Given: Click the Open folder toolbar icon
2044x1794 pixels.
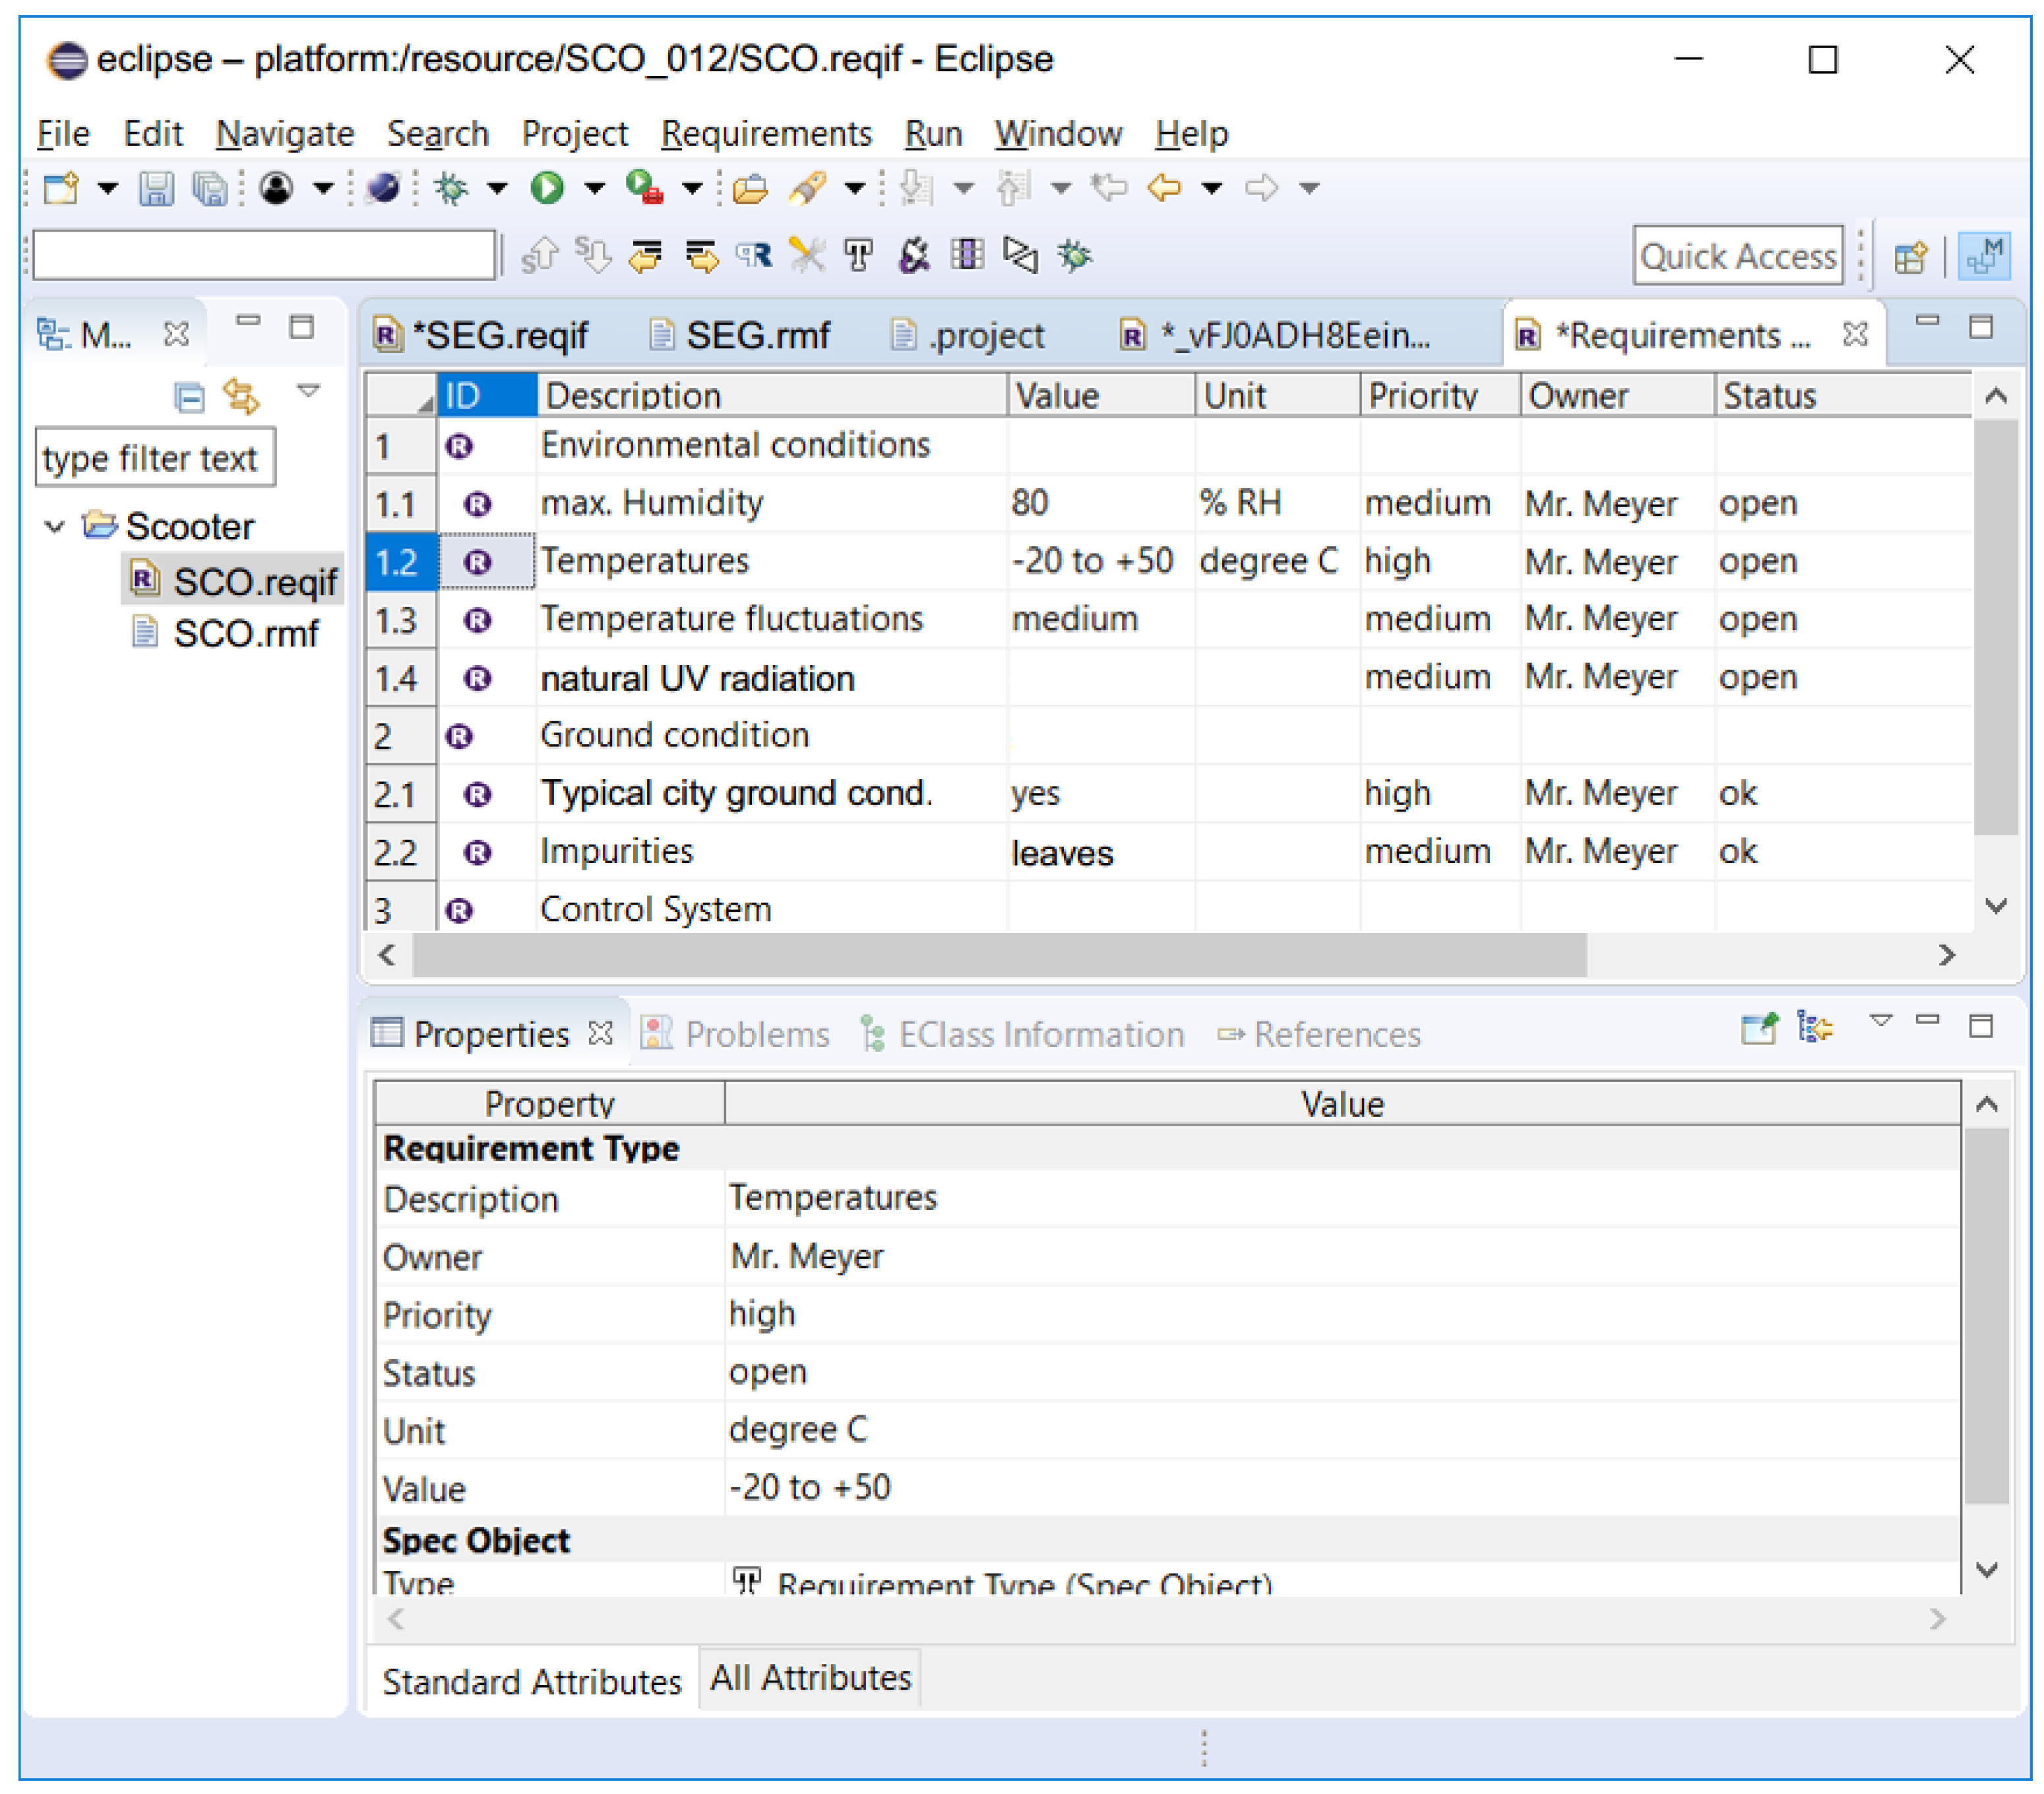Looking at the screenshot, I should point(749,187).
